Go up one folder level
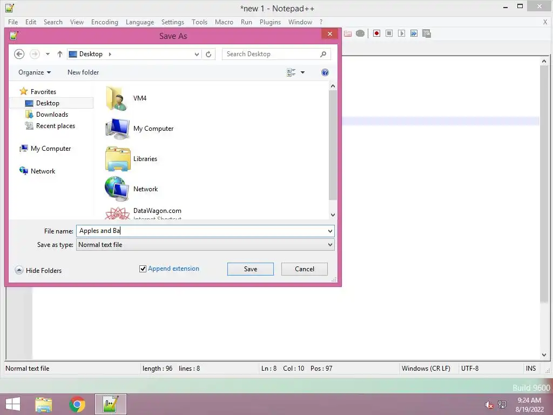Viewport: 553px width, 415px height. [59, 54]
